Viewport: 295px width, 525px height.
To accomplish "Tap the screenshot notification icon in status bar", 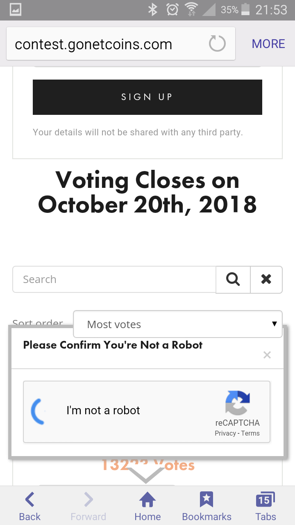I will [15, 10].
